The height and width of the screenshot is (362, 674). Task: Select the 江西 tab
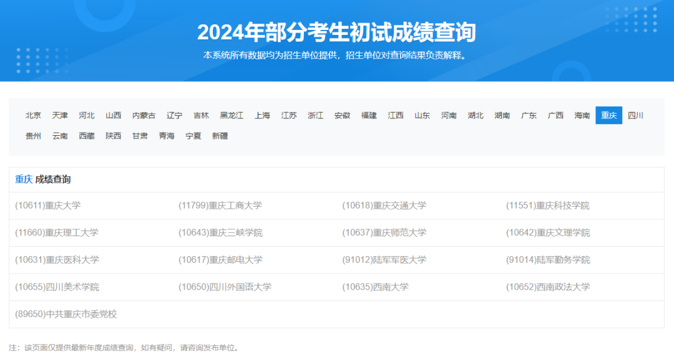tap(396, 115)
